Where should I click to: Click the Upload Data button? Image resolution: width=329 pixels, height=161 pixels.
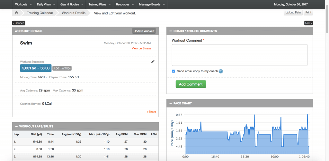tap(293, 13)
